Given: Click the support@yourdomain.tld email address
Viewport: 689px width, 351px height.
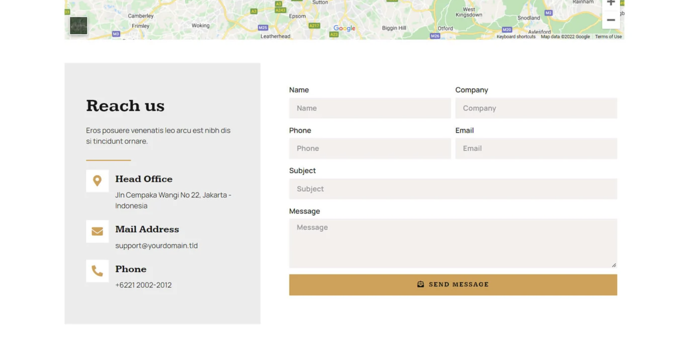Looking at the screenshot, I should (x=157, y=246).
